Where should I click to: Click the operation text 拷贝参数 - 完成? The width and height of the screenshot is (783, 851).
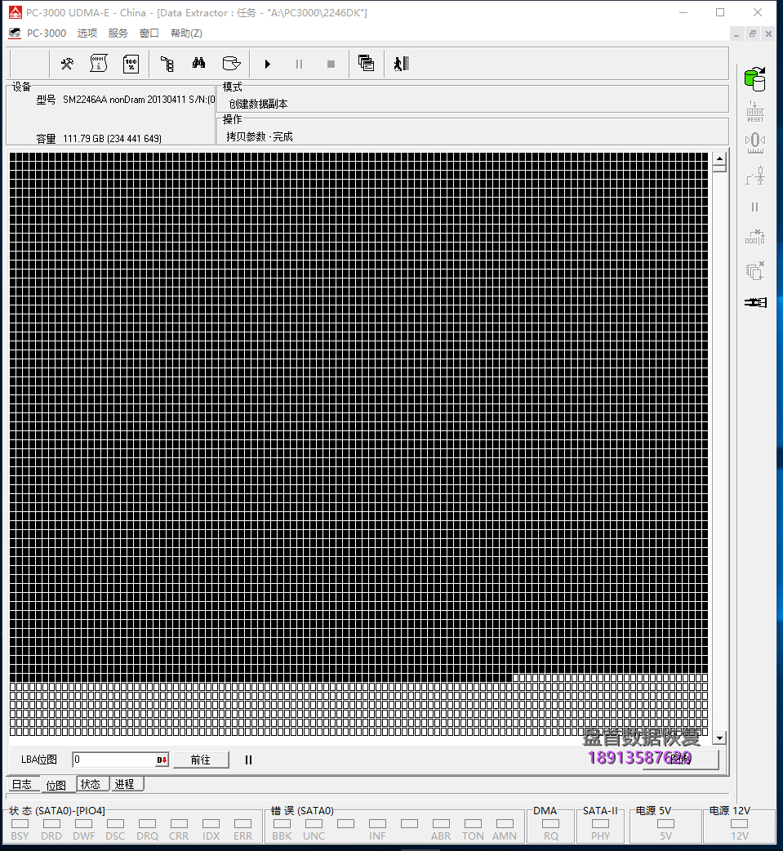pos(260,136)
